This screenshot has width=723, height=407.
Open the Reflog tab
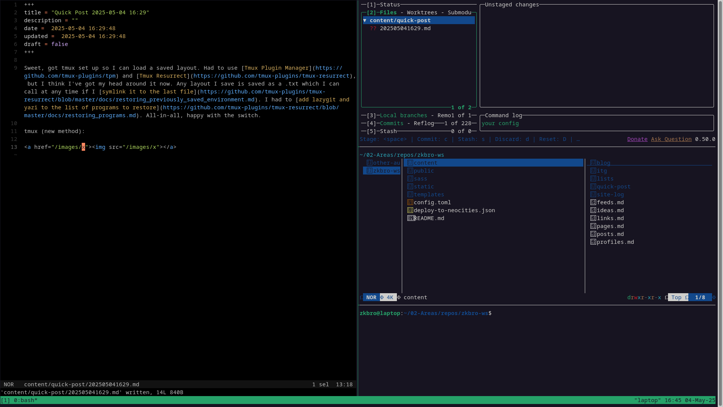(424, 123)
